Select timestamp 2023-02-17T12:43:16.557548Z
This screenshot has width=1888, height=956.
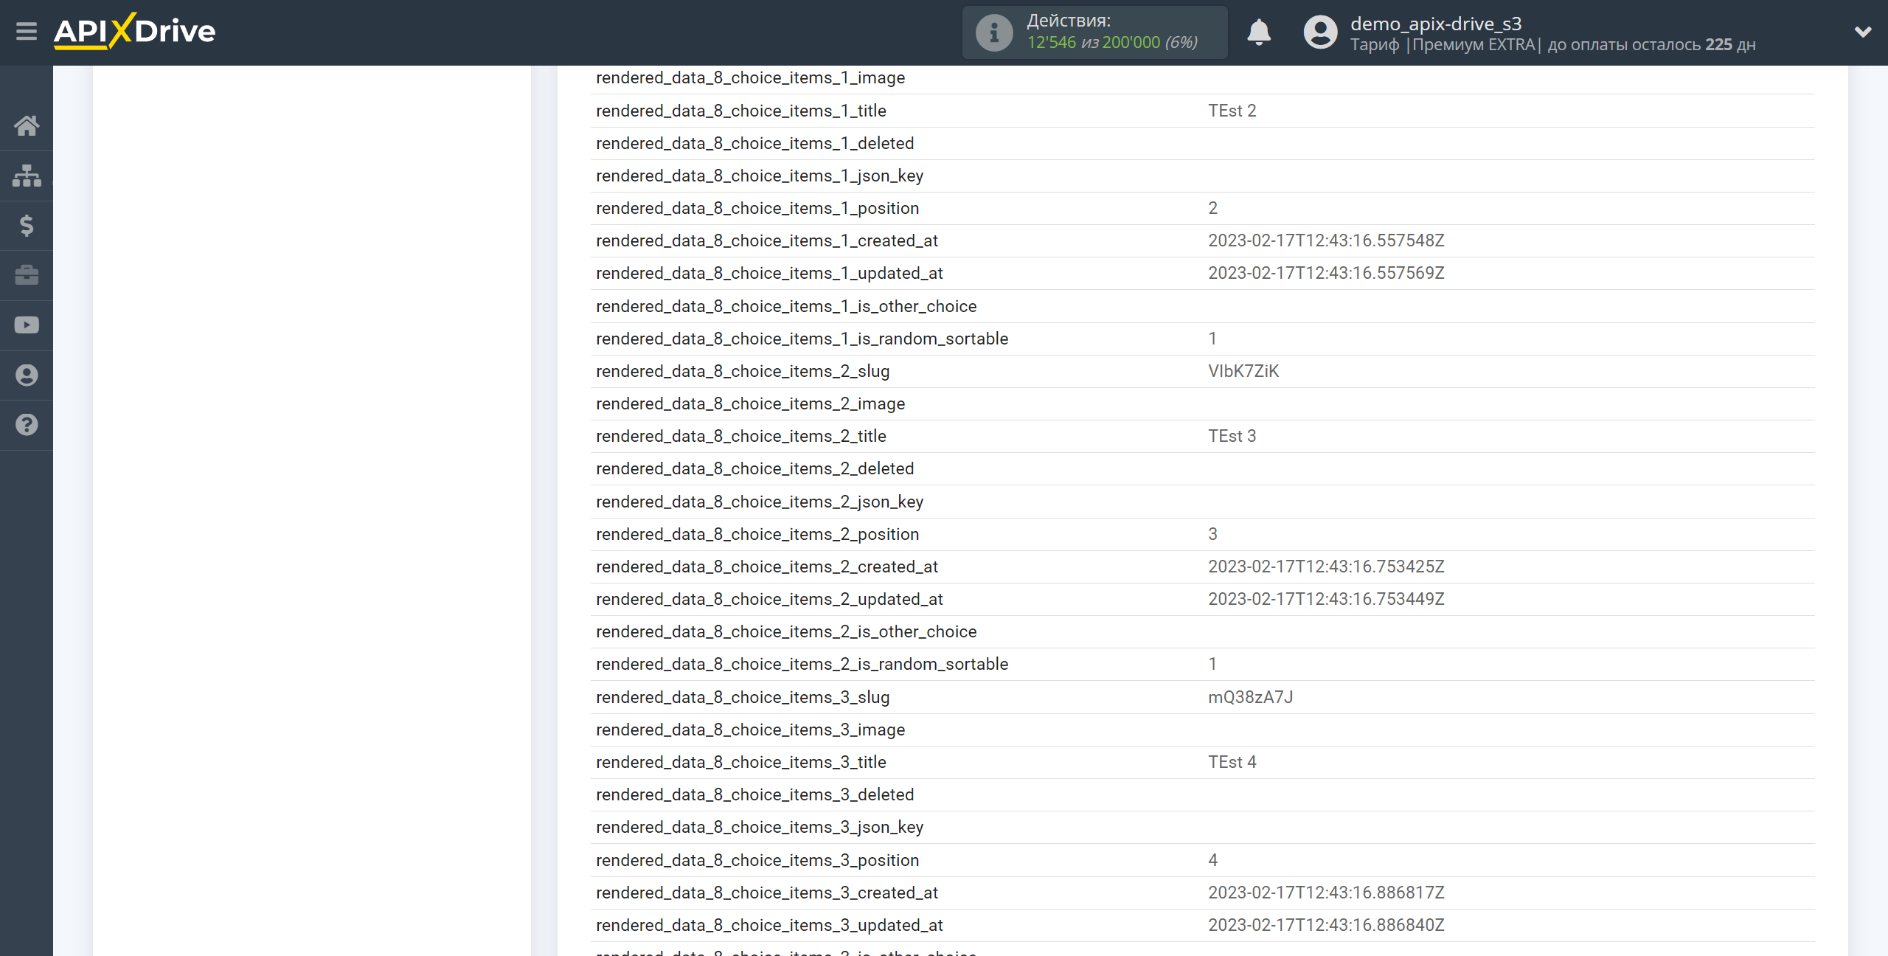(x=1326, y=240)
